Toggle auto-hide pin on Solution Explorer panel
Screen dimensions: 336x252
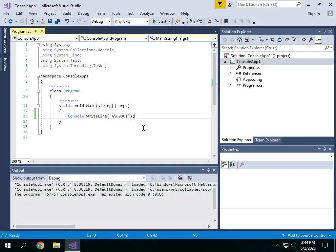point(325,31)
